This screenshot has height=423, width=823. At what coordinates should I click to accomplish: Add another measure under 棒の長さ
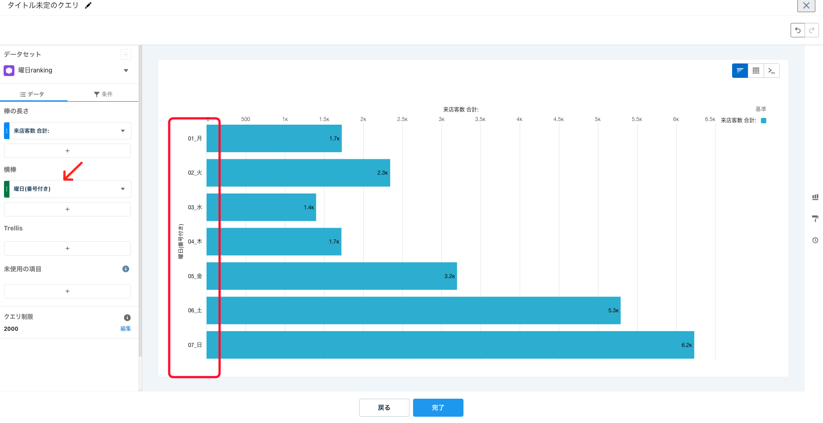click(67, 151)
